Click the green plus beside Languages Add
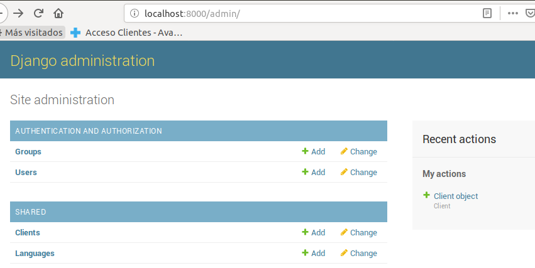Screen dimensions: 535x268 click(x=305, y=253)
